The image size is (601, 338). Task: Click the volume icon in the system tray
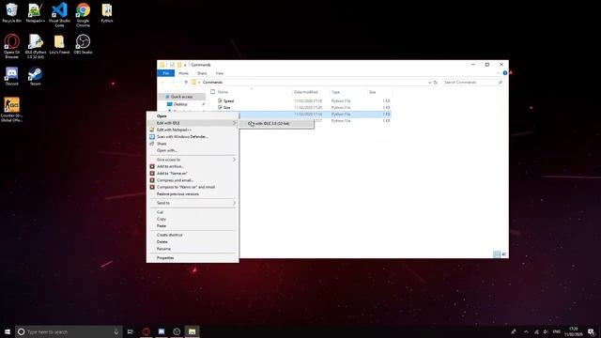(546, 331)
